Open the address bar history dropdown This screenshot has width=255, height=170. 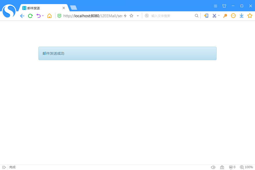(x=138, y=16)
